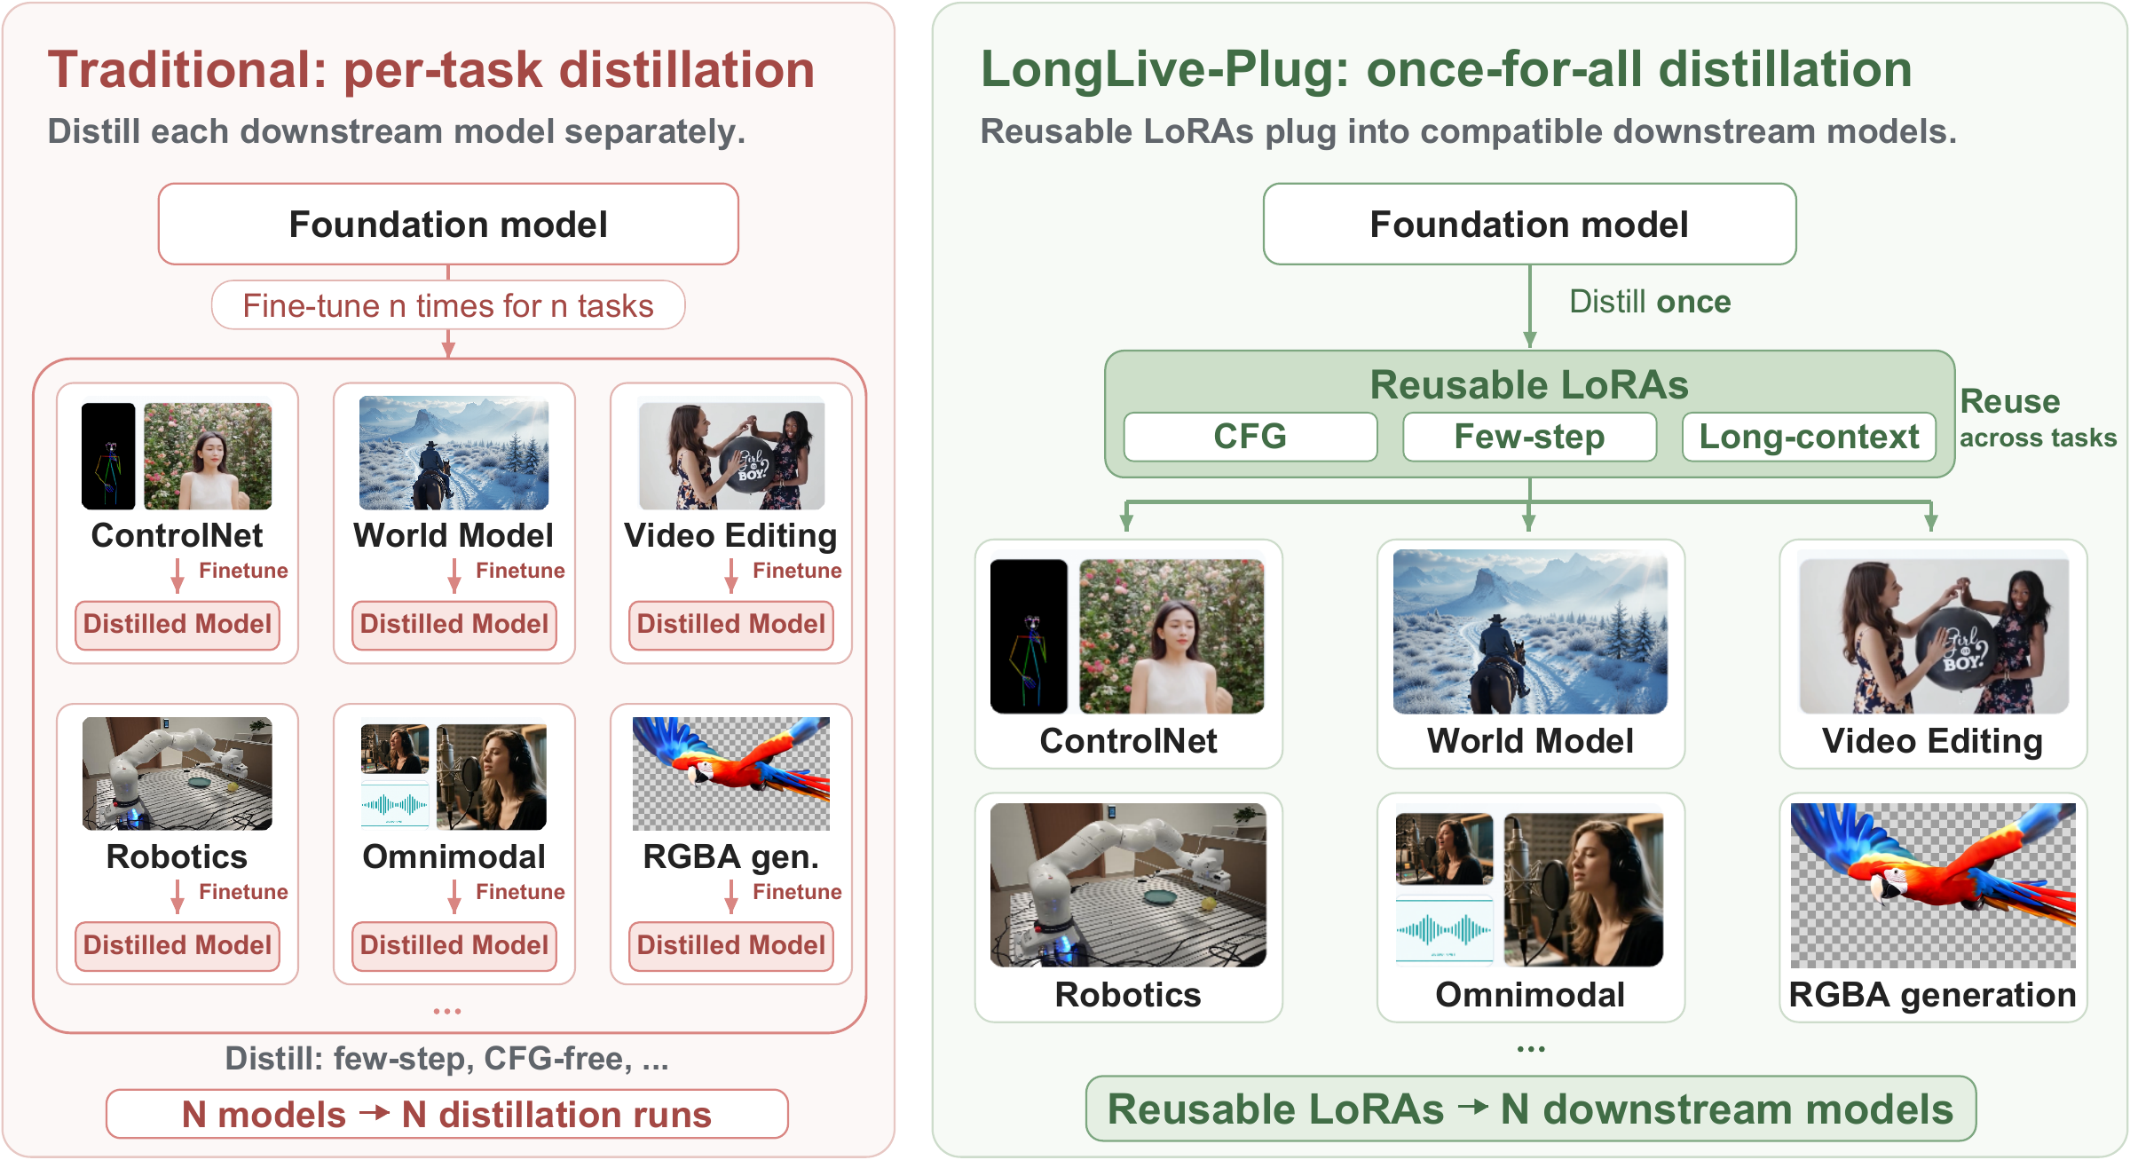2130x1160 pixels.
Task: Open the balloon image above Video Editing in Traditional panel
Action: coord(731,455)
